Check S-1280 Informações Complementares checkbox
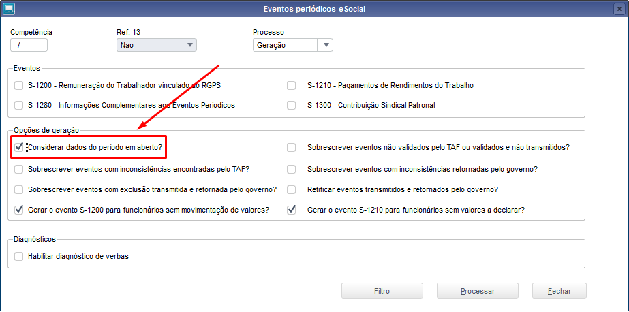This screenshot has height=312, width=629. 19,105
